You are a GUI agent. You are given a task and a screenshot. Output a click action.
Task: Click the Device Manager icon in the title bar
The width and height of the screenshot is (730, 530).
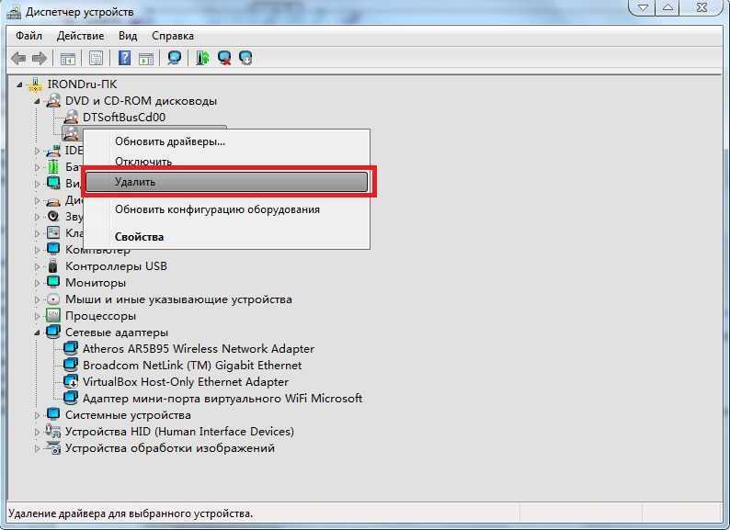click(14, 12)
